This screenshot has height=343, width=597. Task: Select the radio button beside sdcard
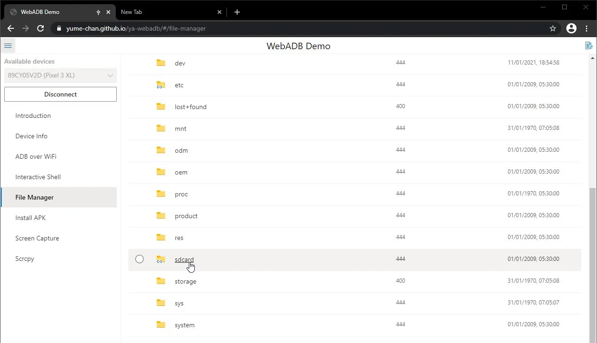(x=139, y=259)
